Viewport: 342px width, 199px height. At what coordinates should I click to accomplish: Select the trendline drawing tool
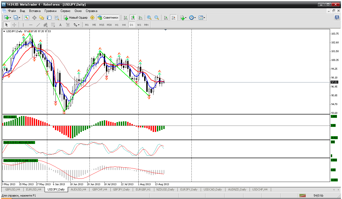click(x=38, y=25)
